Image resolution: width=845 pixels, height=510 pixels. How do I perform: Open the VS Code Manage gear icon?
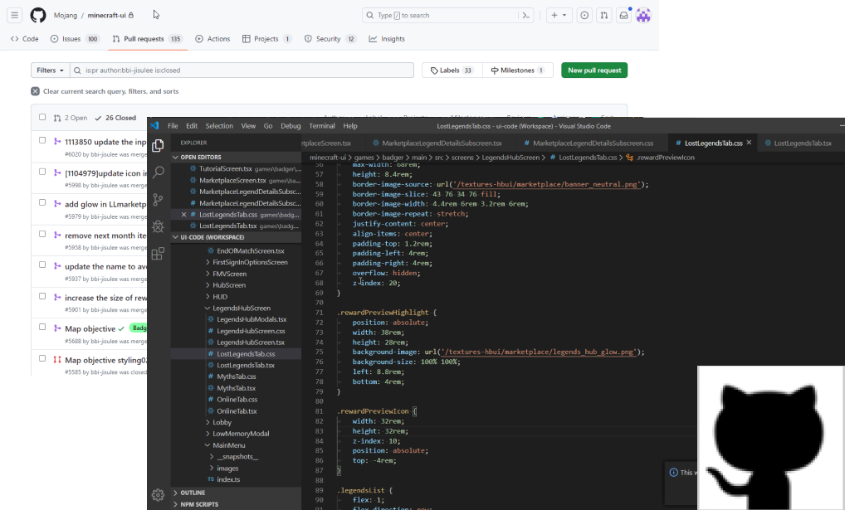[158, 495]
